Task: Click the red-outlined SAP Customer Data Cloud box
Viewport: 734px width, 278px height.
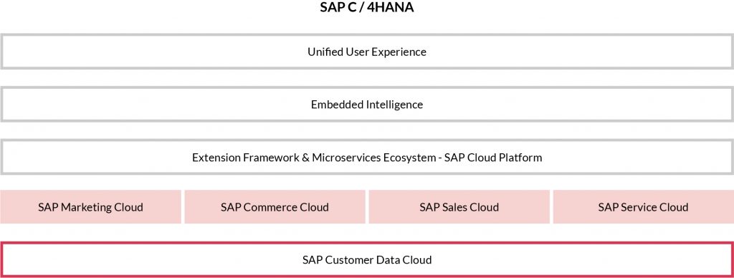Action: (x=367, y=260)
